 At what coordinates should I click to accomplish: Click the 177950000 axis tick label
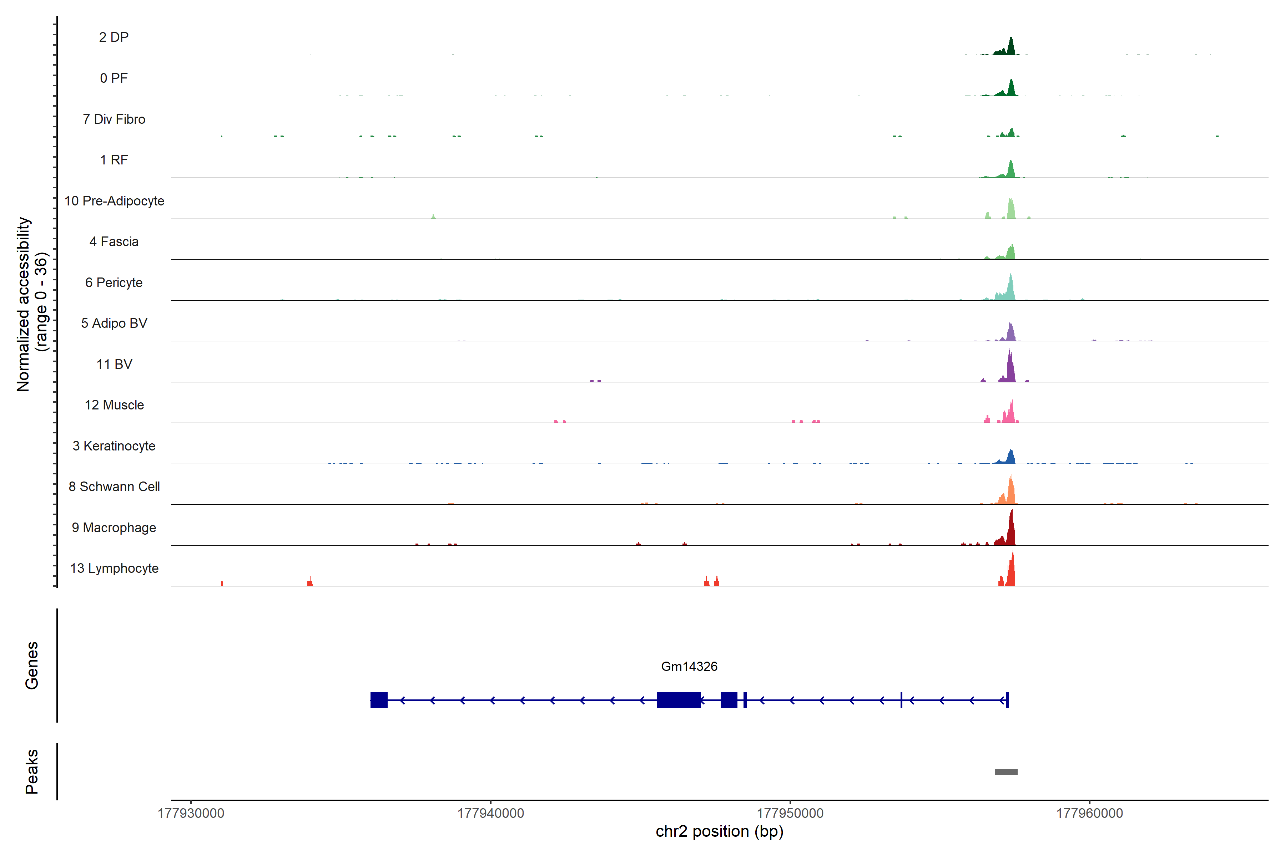coord(790,814)
